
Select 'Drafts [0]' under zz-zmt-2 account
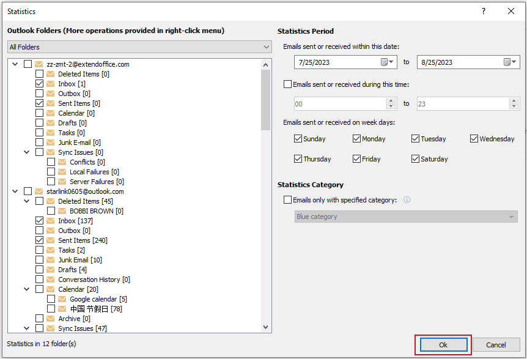(72, 123)
